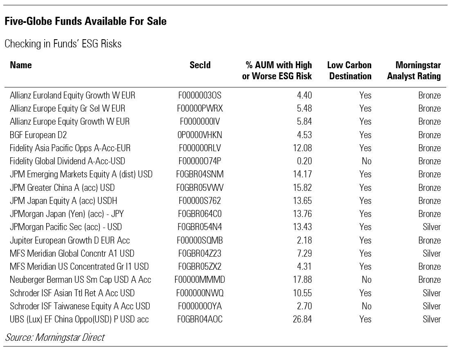
Task: Click Silver rating for JPMorgan Pacific Sec
Action: (432, 227)
